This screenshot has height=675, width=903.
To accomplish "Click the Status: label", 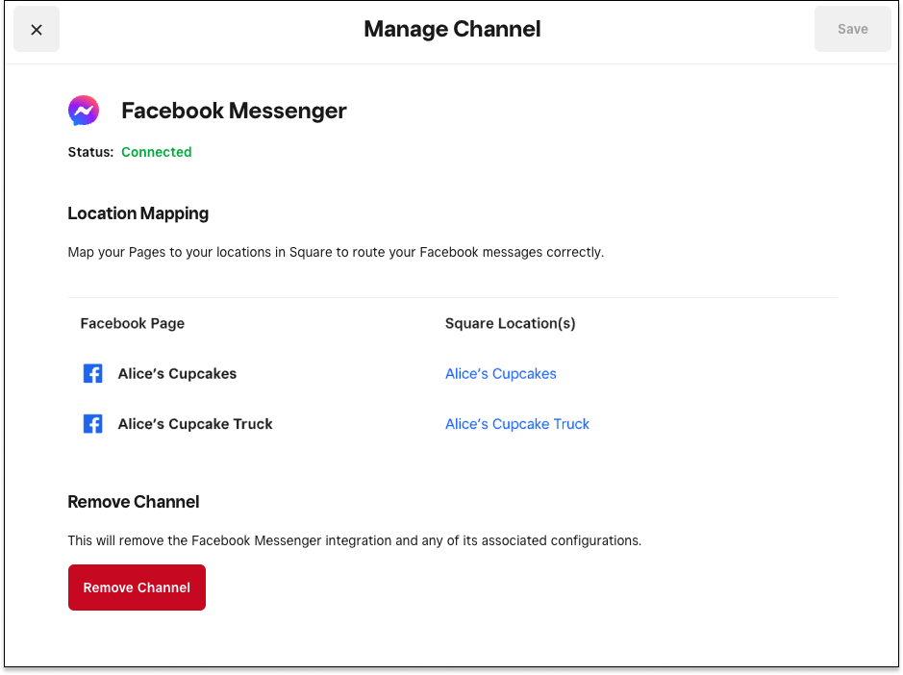I will pos(91,152).
